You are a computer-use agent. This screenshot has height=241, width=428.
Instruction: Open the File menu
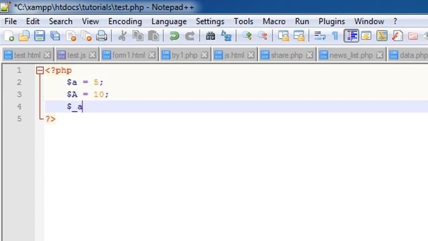point(11,21)
